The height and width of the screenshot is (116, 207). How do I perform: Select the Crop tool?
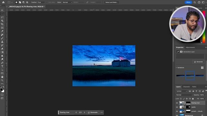pyautogui.click(x=2, y=24)
